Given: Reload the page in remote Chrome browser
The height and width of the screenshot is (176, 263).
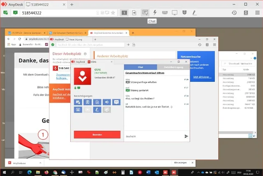Looking at the screenshot, I should click(x=20, y=39).
